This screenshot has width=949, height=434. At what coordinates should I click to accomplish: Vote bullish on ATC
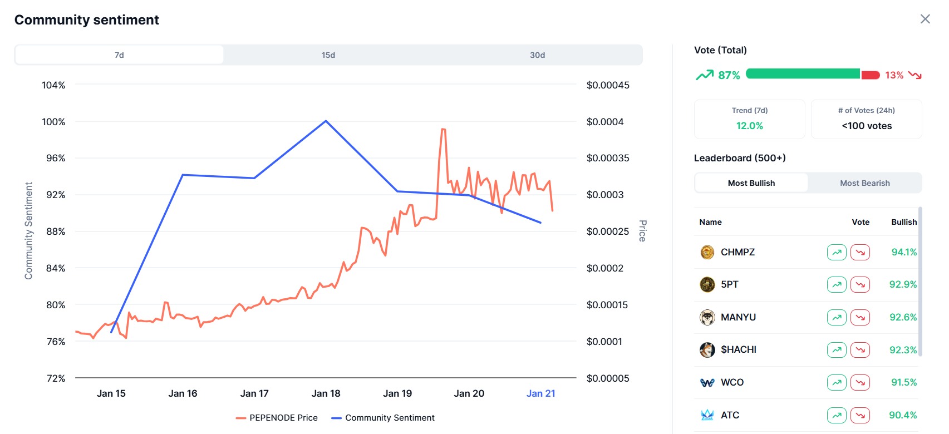pyautogui.click(x=837, y=415)
